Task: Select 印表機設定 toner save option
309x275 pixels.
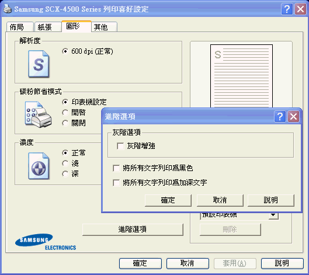Action: (65, 102)
